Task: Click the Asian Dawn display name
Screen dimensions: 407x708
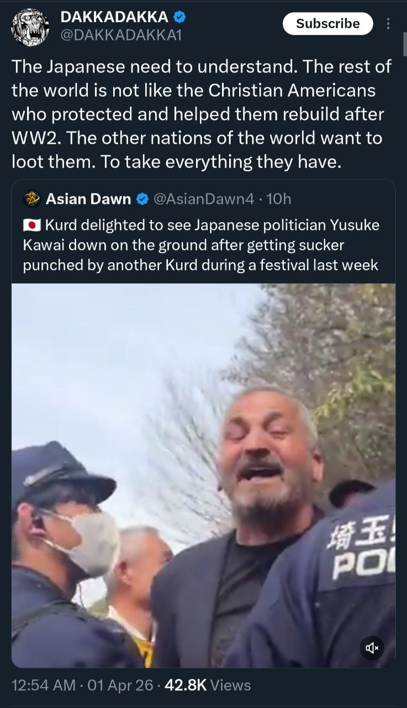Action: click(x=88, y=199)
